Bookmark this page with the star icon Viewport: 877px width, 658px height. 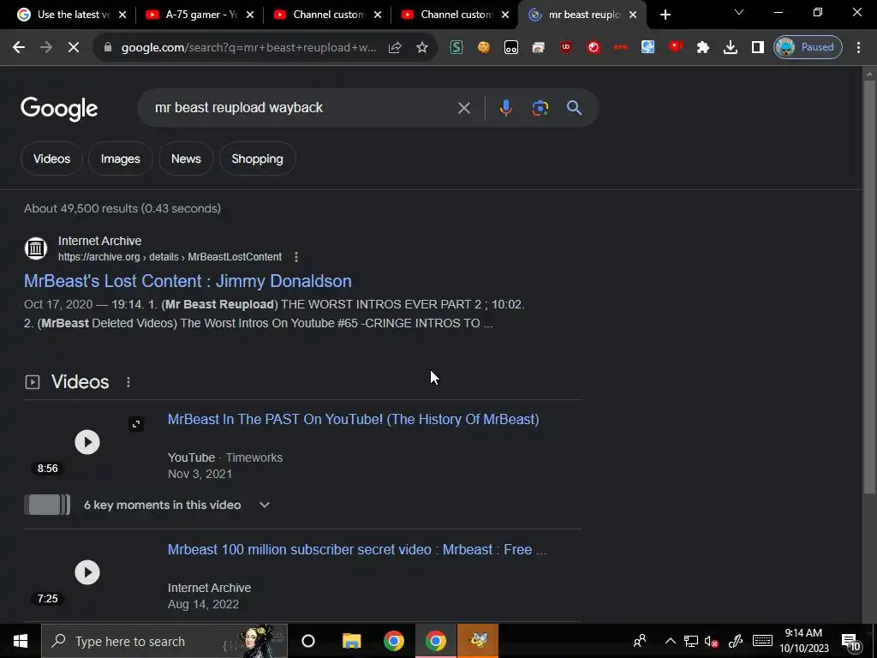(x=422, y=48)
